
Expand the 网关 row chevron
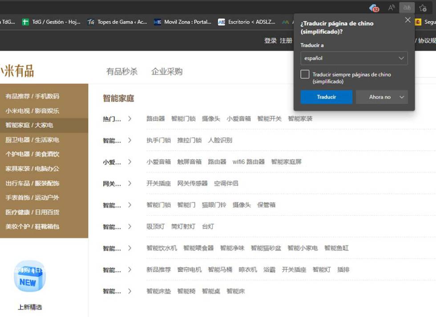tap(129, 183)
